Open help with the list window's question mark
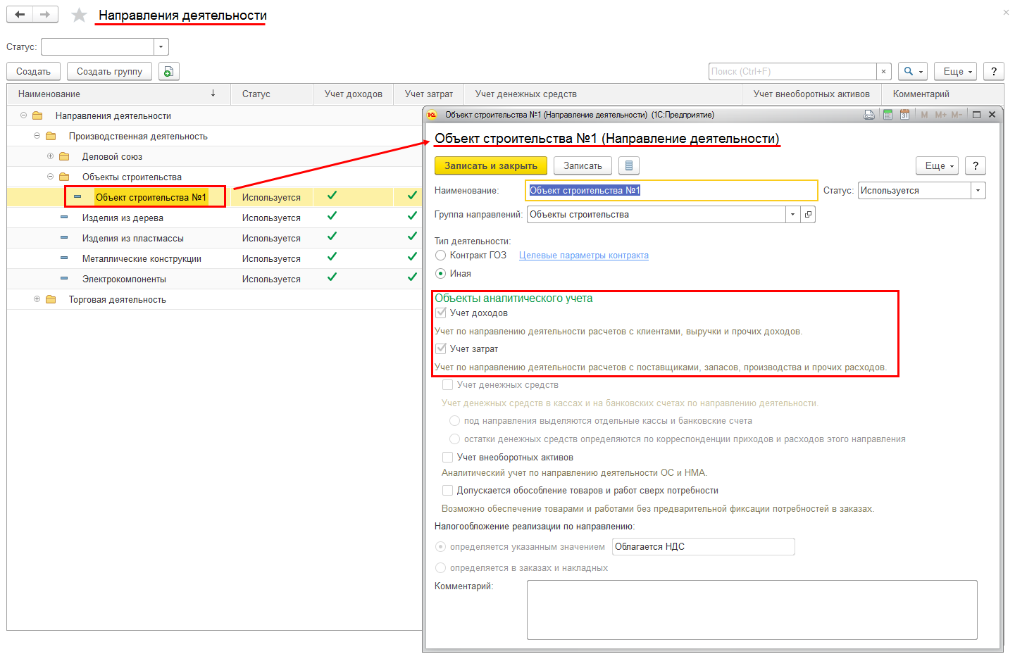The image size is (1015, 654). coord(993,71)
